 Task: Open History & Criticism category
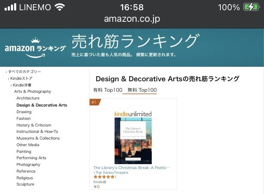click(x=34, y=125)
